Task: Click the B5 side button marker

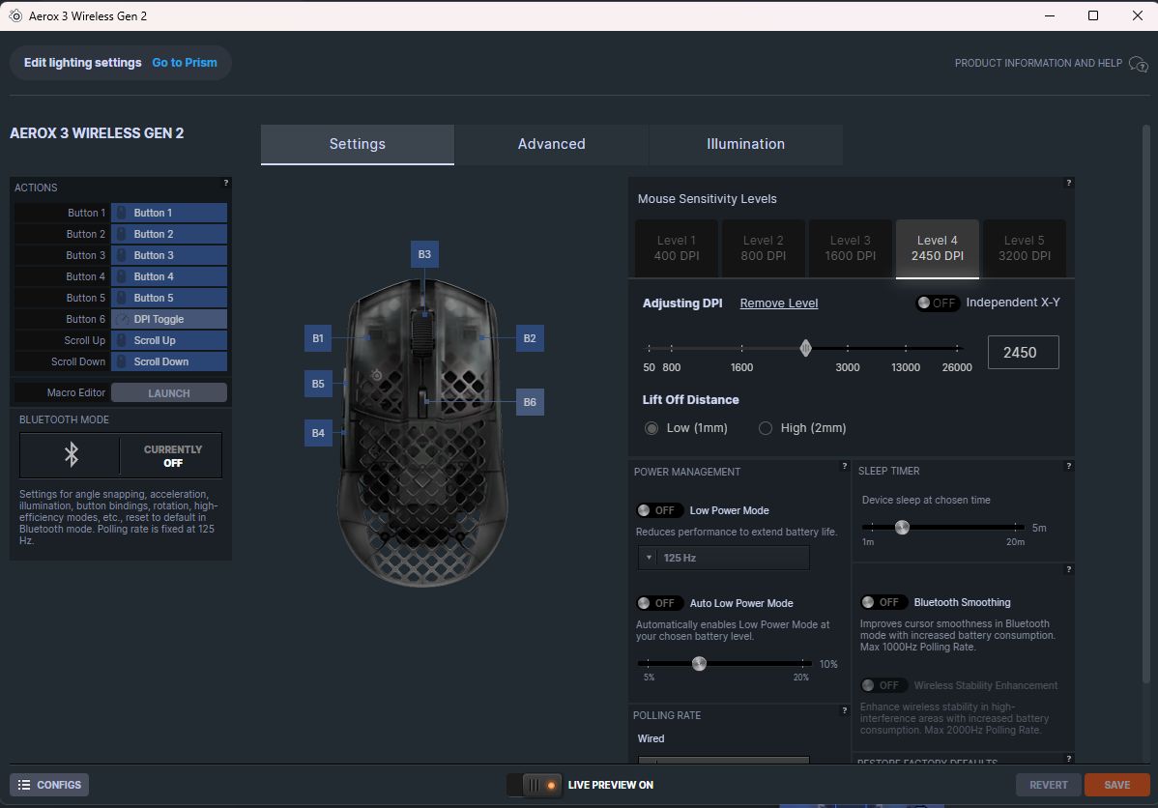Action: tap(318, 384)
